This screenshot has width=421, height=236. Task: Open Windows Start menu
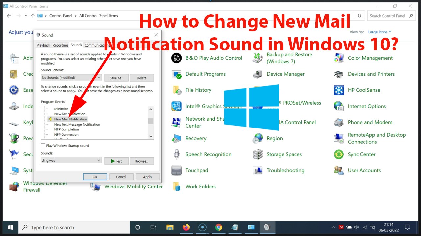click(11, 227)
